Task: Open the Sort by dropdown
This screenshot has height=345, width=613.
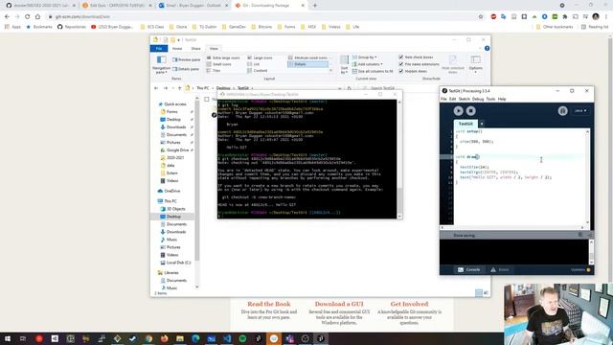Action: point(344,64)
